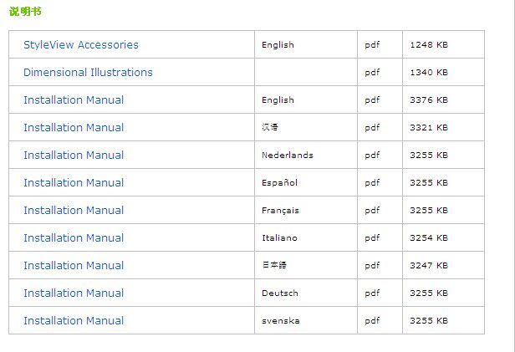Click pdf label in StyleView Accessories row

[x=372, y=45]
